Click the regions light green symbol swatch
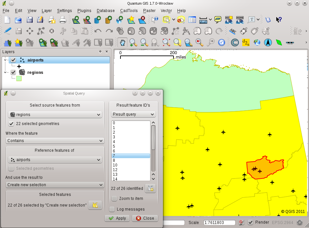This screenshot has width=309, height=228. click(x=19, y=78)
